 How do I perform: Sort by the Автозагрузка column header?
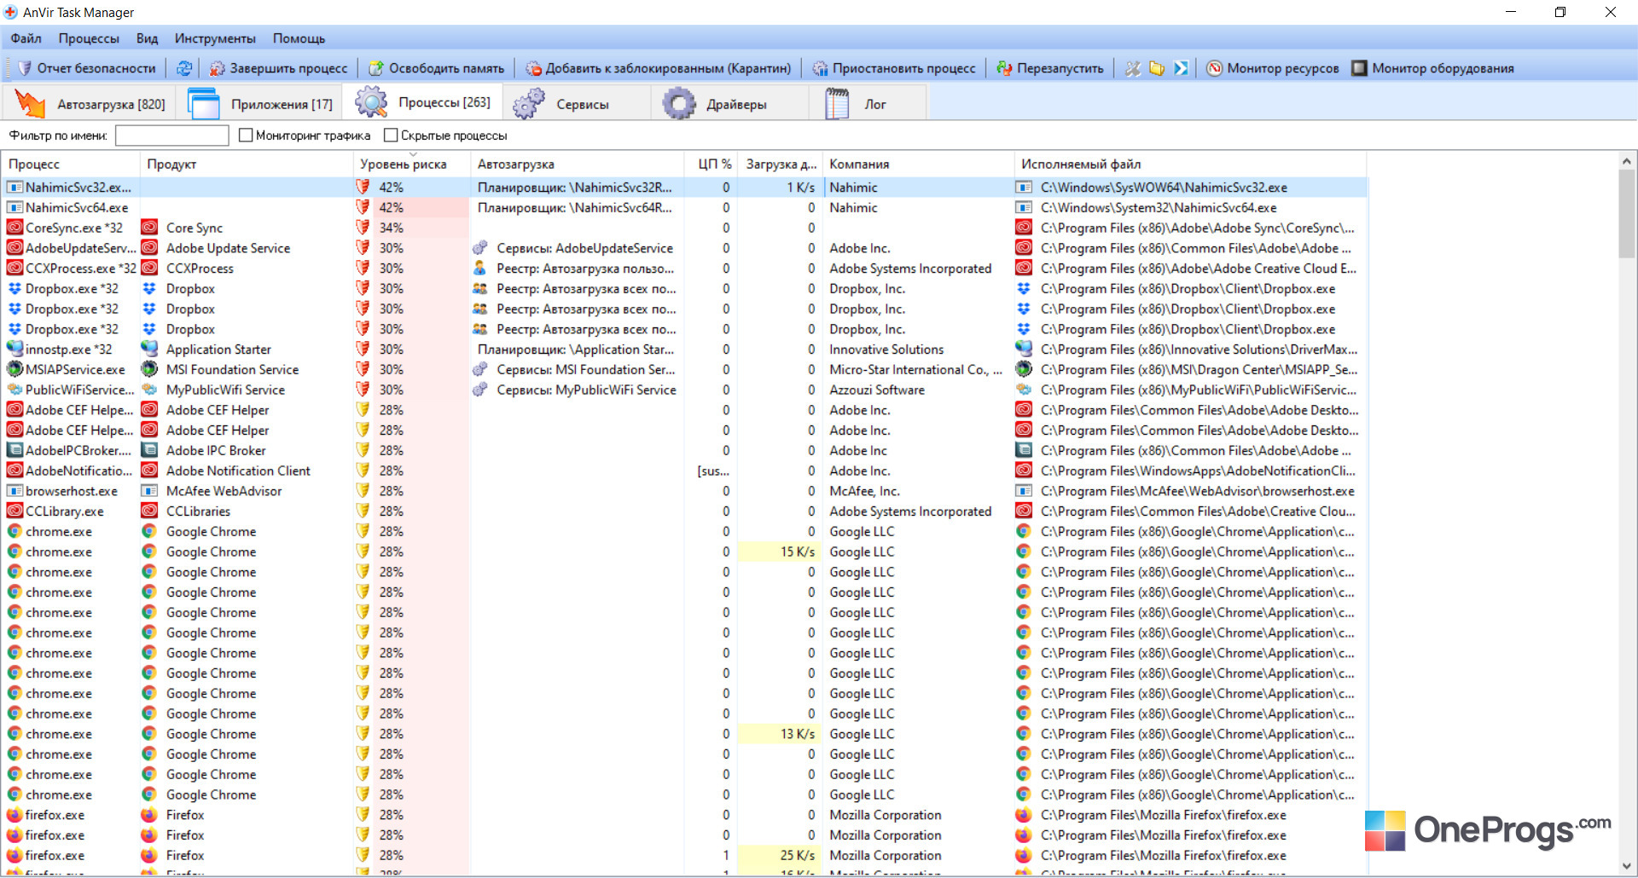(x=578, y=164)
